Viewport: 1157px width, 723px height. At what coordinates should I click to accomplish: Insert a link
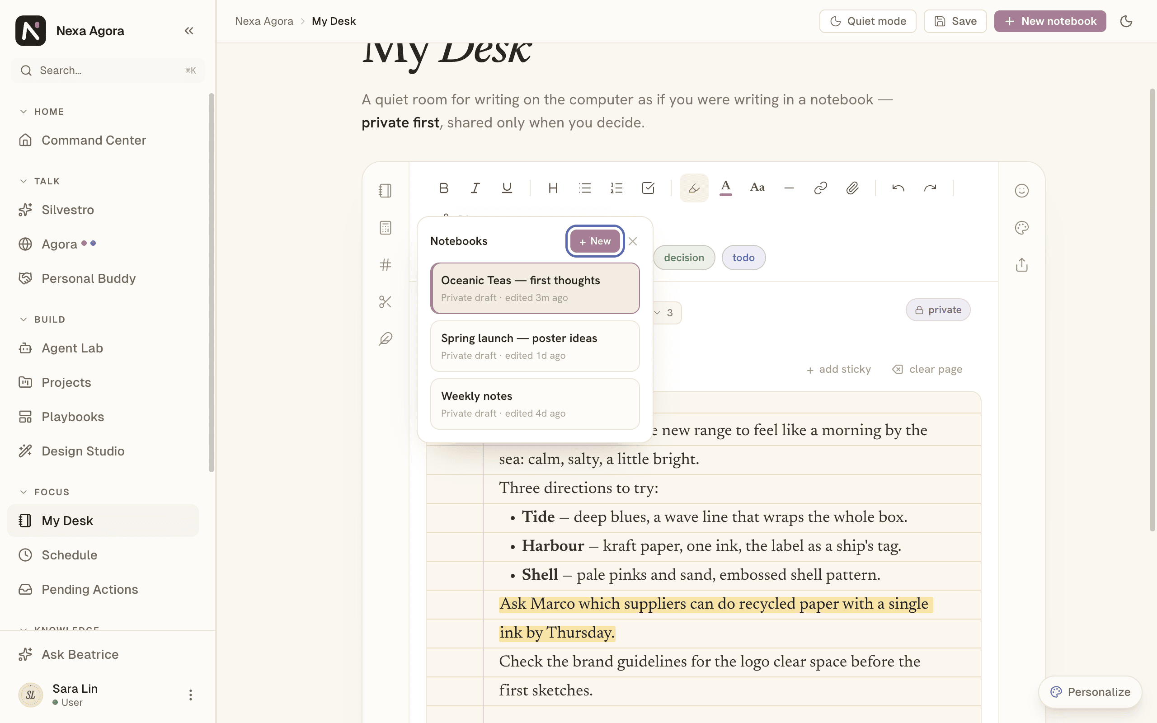820,188
